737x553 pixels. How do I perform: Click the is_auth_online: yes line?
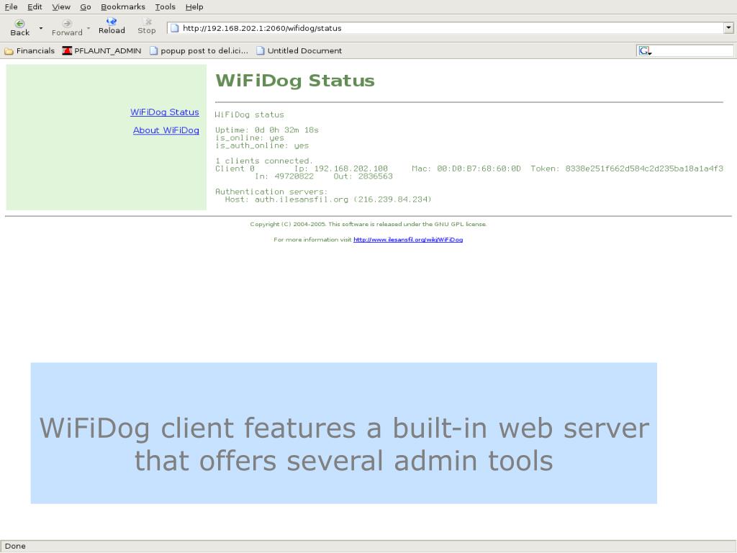click(x=262, y=145)
